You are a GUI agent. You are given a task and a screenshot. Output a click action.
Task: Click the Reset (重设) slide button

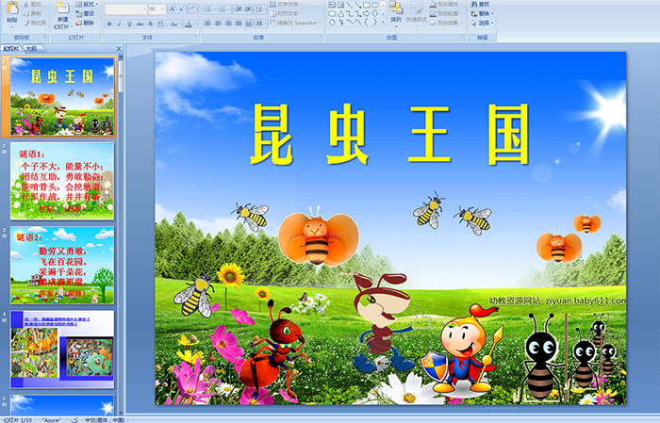pos(85,13)
